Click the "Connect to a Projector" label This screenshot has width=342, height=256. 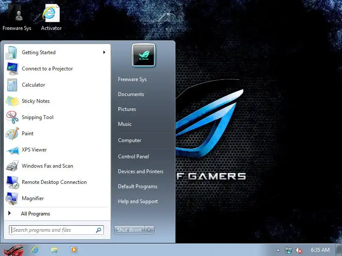(47, 69)
